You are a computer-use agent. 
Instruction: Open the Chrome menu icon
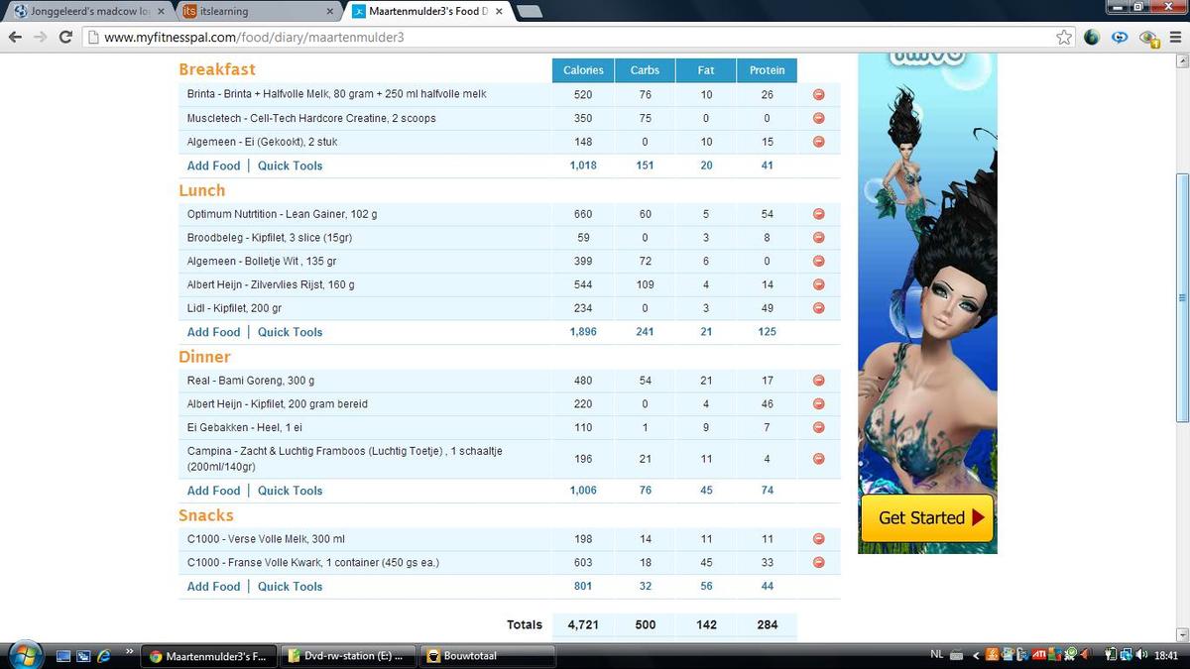click(1174, 38)
